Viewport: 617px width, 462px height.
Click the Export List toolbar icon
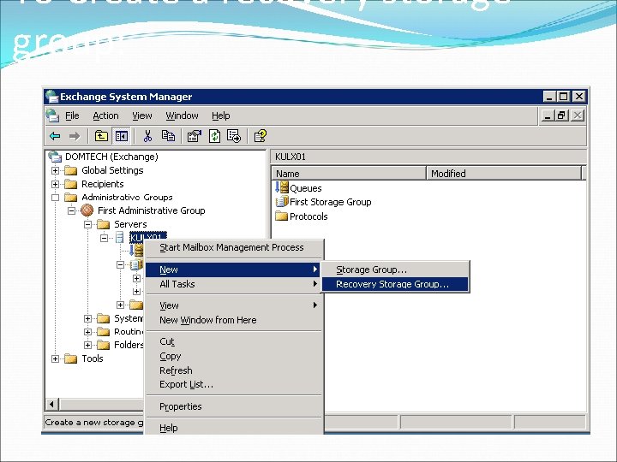point(234,136)
